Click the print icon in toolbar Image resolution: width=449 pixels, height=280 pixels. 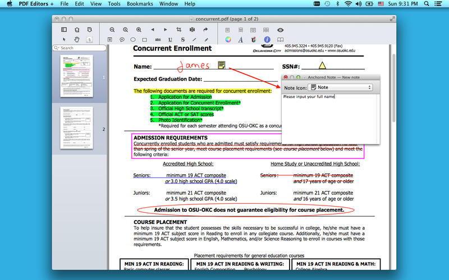tap(192, 30)
